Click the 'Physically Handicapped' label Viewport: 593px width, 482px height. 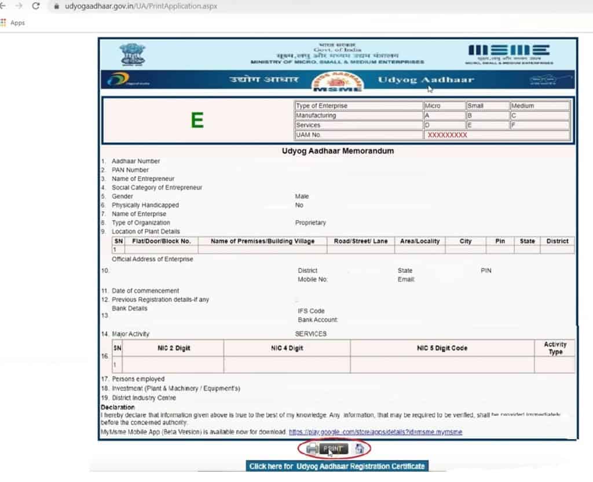145,205
